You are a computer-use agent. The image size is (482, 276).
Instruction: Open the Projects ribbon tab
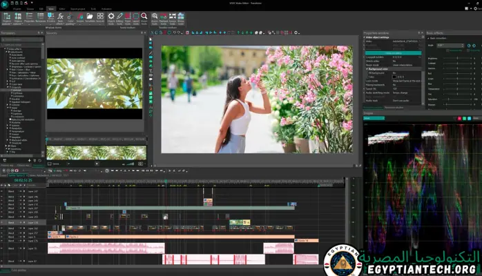(17, 9)
